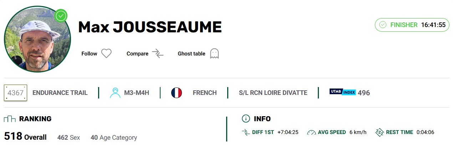Open the Ghost table icon
453x150 pixels.
214,54
